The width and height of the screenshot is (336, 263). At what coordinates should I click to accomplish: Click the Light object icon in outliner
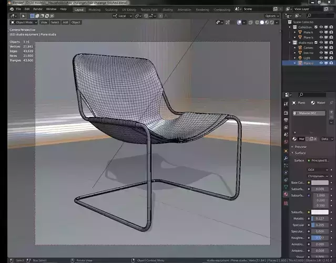tap(300, 58)
